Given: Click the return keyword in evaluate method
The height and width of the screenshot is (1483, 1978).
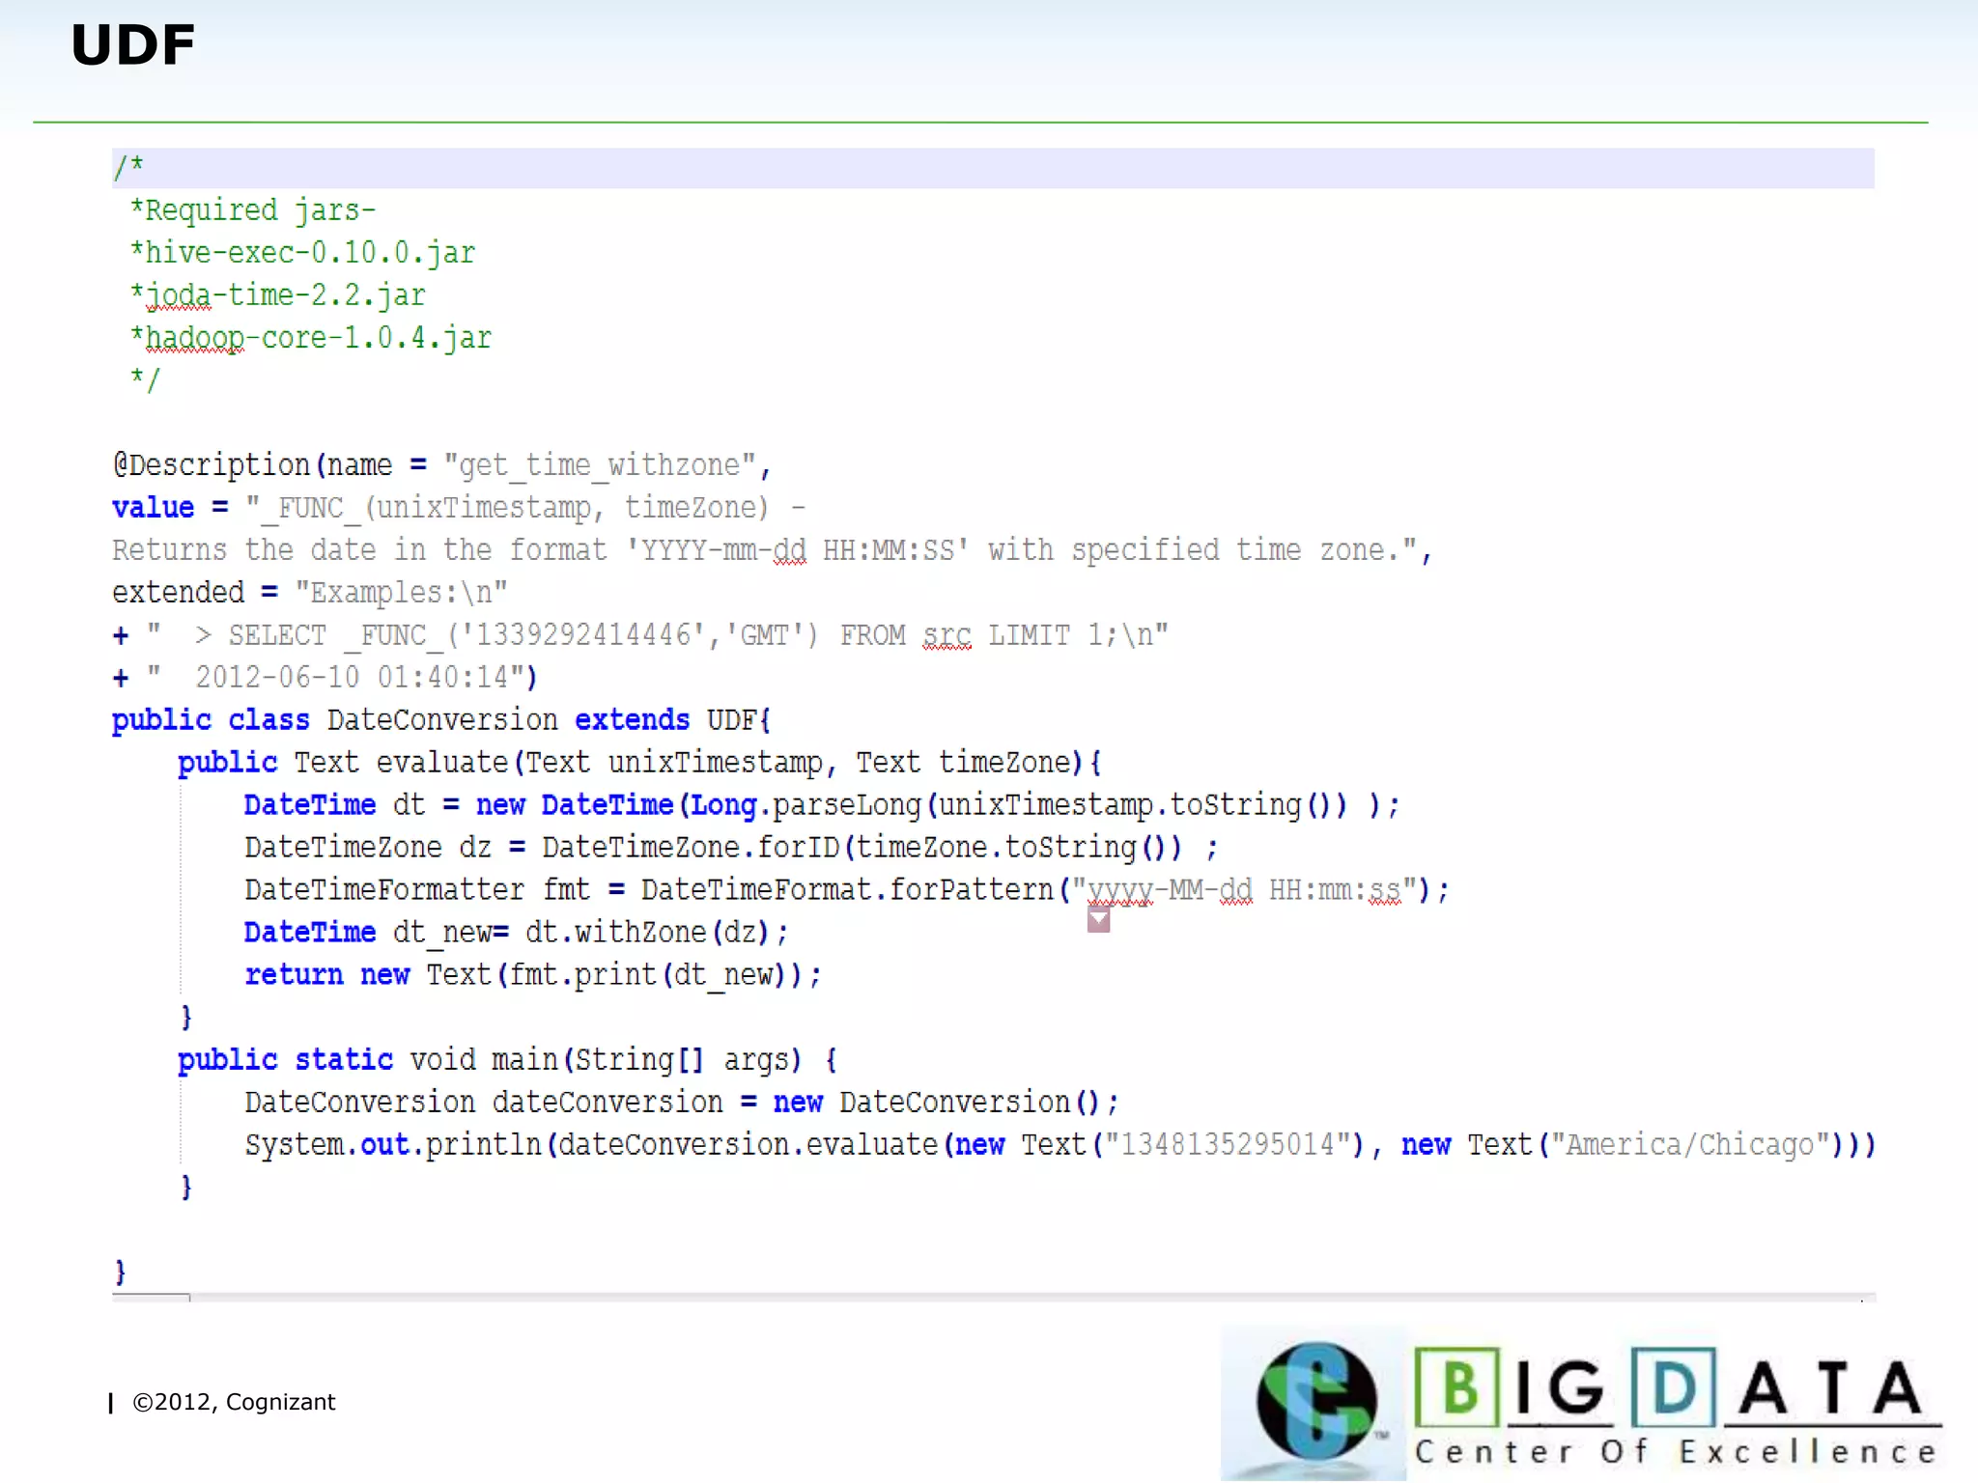Looking at the screenshot, I should tap(294, 975).
